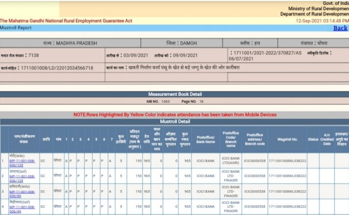This screenshot has height=215, width=349.
Task: Click muster roll number 7138
Action: click(34, 55)
